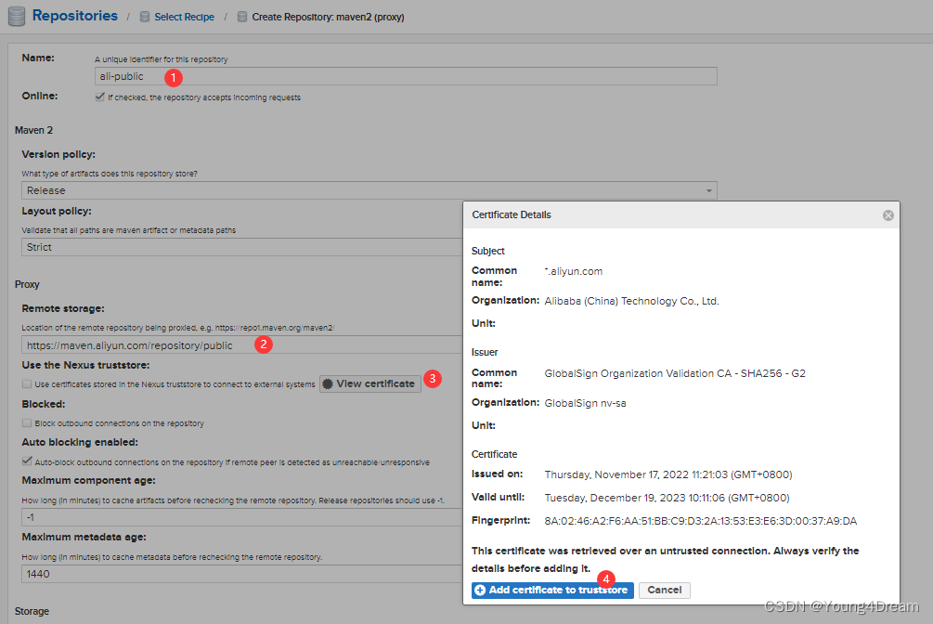Open the Version policy Release dropdown

point(369,190)
